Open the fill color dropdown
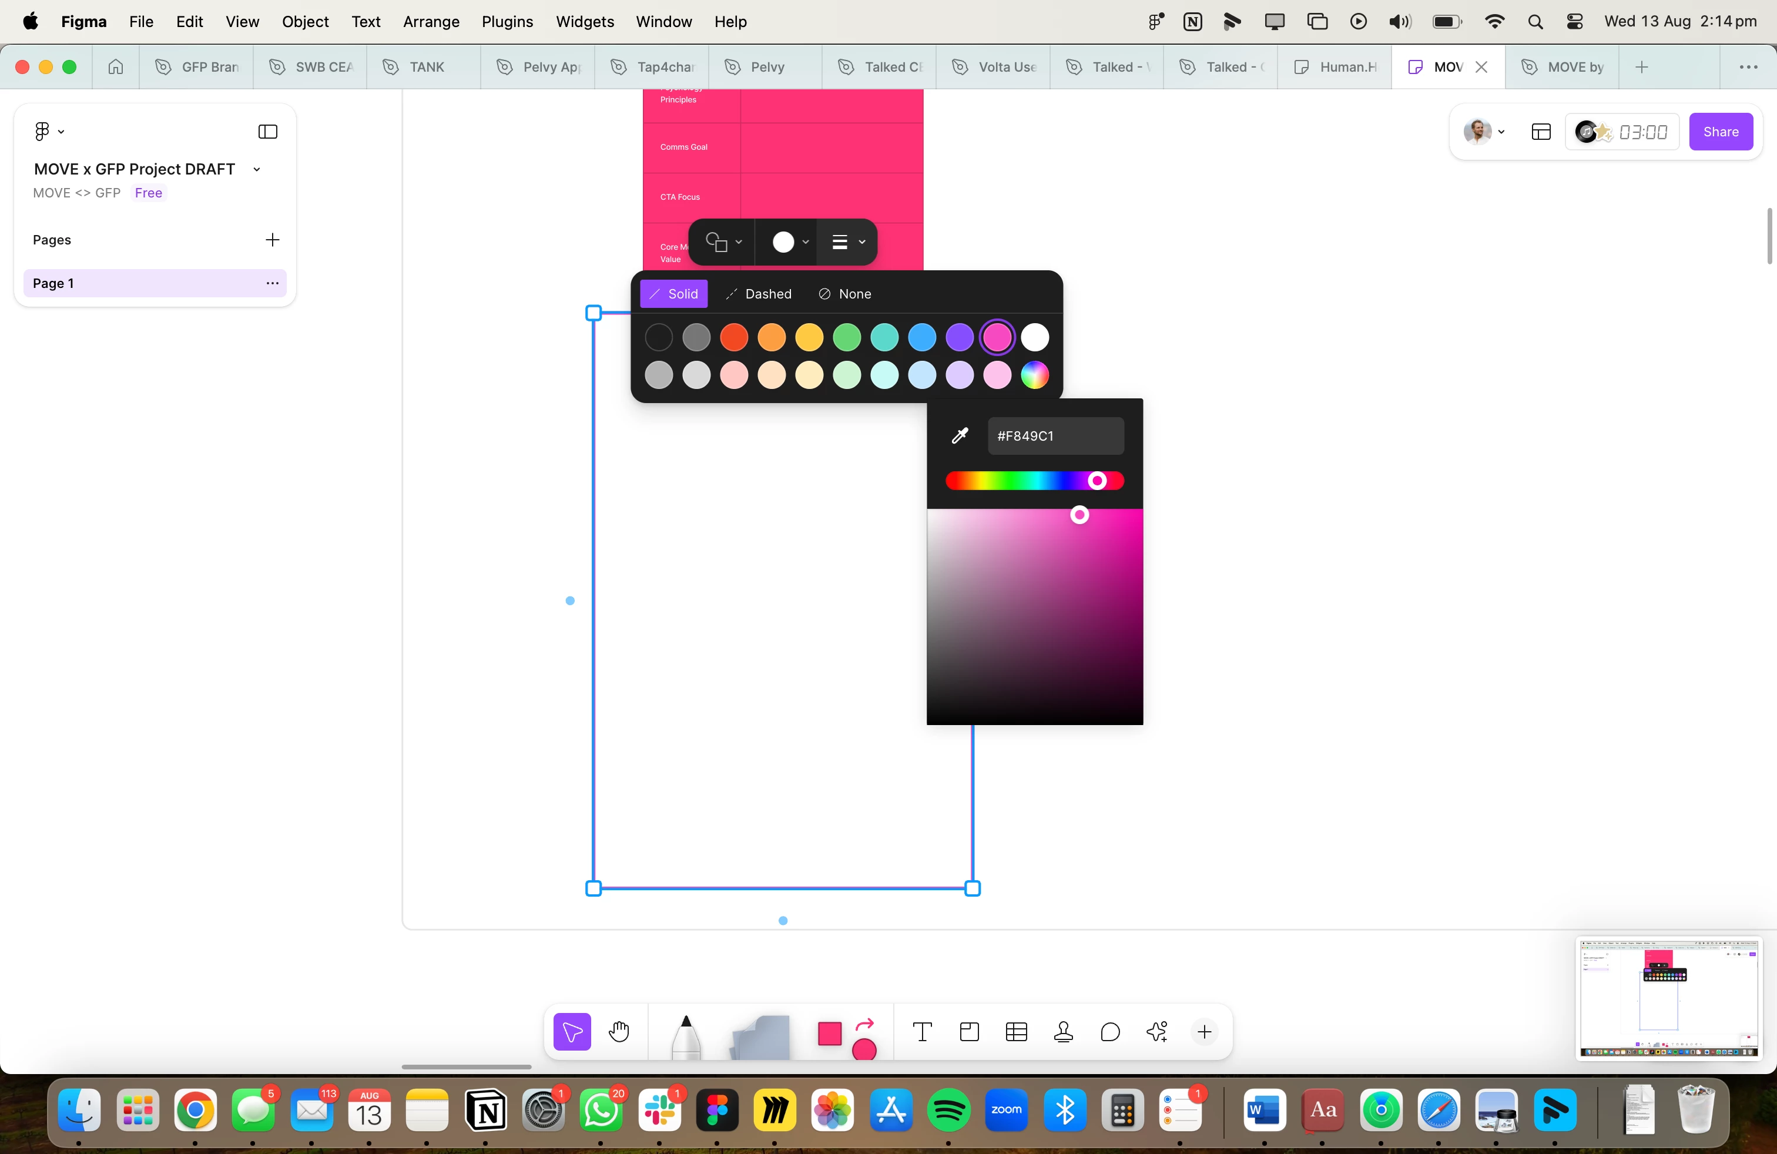The image size is (1777, 1154). [x=790, y=242]
